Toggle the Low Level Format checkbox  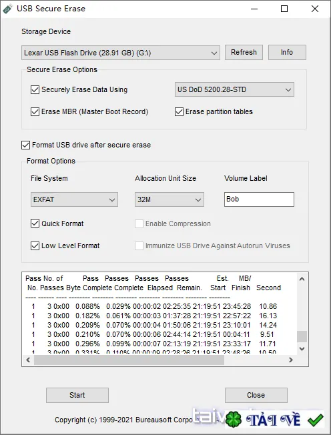(x=35, y=246)
